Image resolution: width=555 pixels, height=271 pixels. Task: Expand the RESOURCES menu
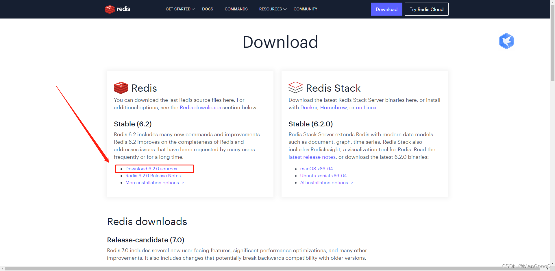pyautogui.click(x=273, y=9)
